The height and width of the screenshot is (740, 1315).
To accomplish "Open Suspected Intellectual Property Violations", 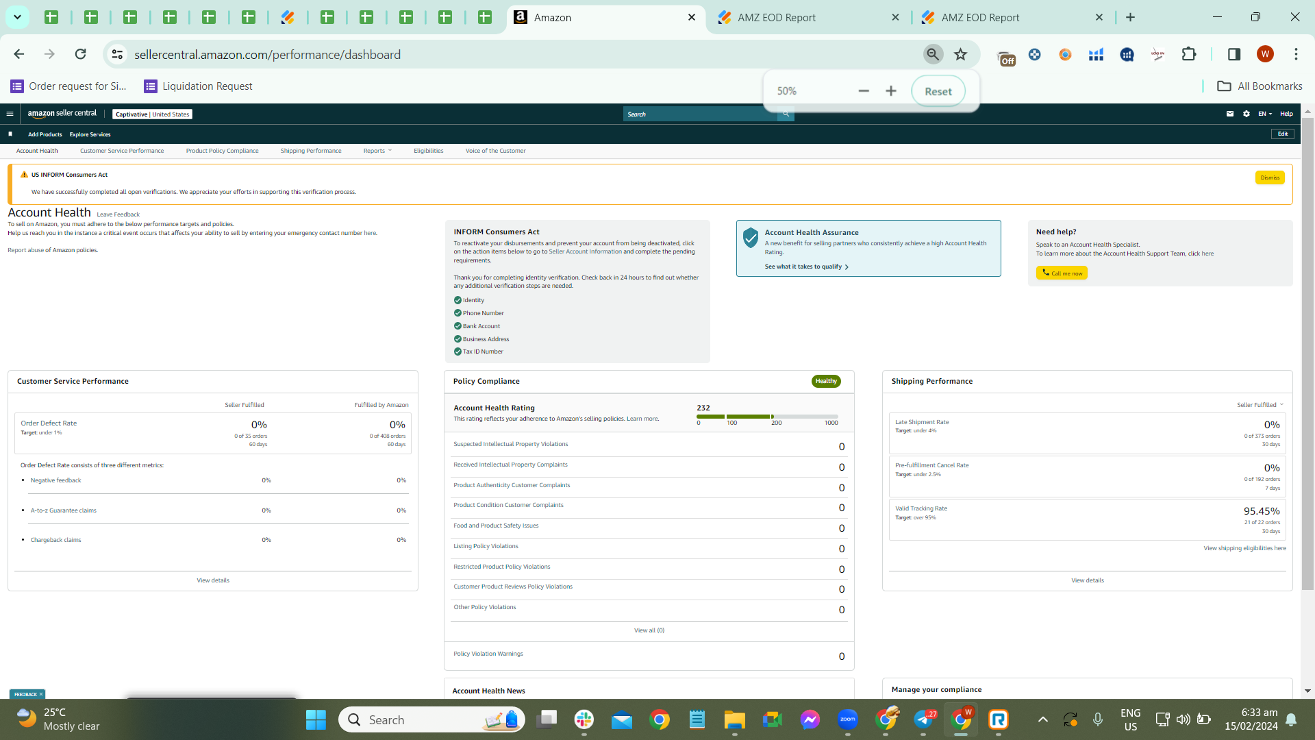I will (x=510, y=444).
